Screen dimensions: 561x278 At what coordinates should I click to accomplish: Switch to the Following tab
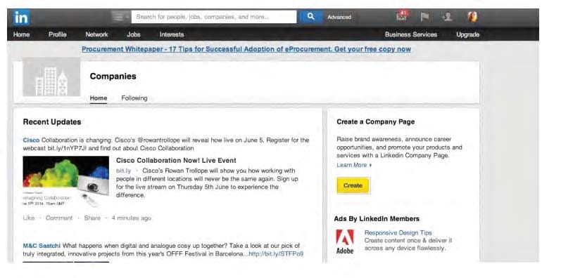click(134, 98)
